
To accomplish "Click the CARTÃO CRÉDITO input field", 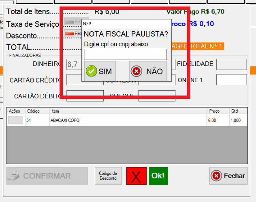I will pos(85,80).
